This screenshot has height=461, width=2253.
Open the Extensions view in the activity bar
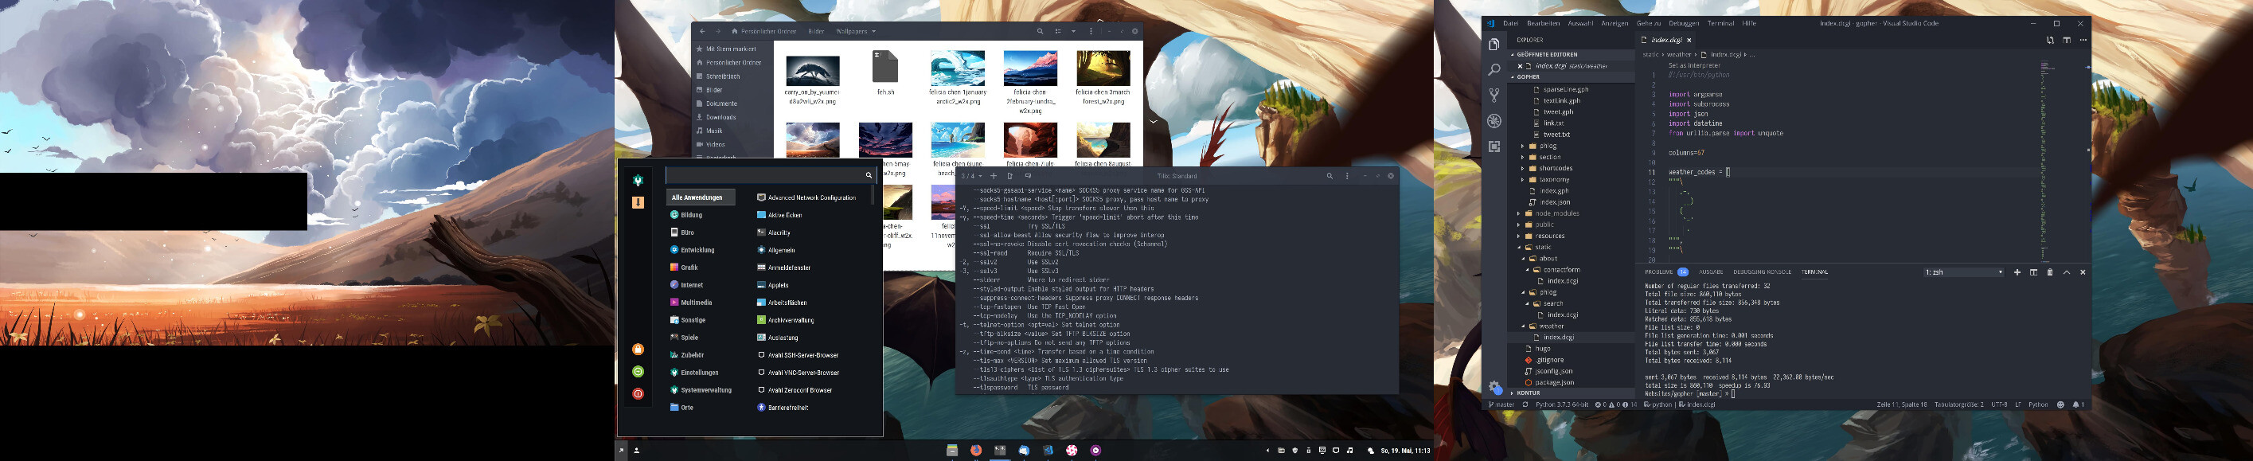pos(1494,146)
